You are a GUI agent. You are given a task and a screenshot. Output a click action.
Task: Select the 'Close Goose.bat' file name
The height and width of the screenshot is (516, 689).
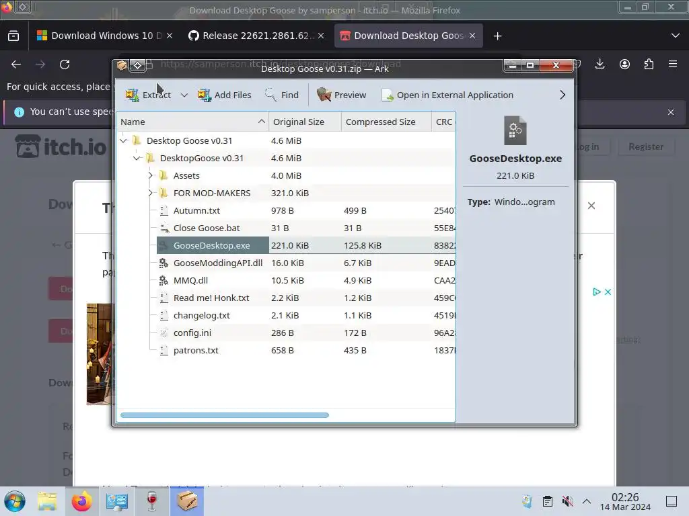[x=207, y=228]
